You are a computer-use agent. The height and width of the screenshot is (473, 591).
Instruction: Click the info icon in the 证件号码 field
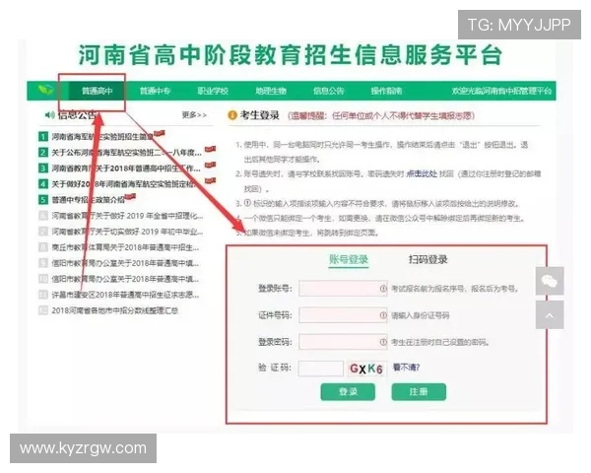point(383,315)
